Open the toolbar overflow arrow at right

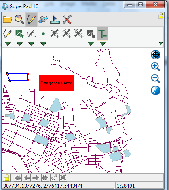pyautogui.click(x=161, y=44)
